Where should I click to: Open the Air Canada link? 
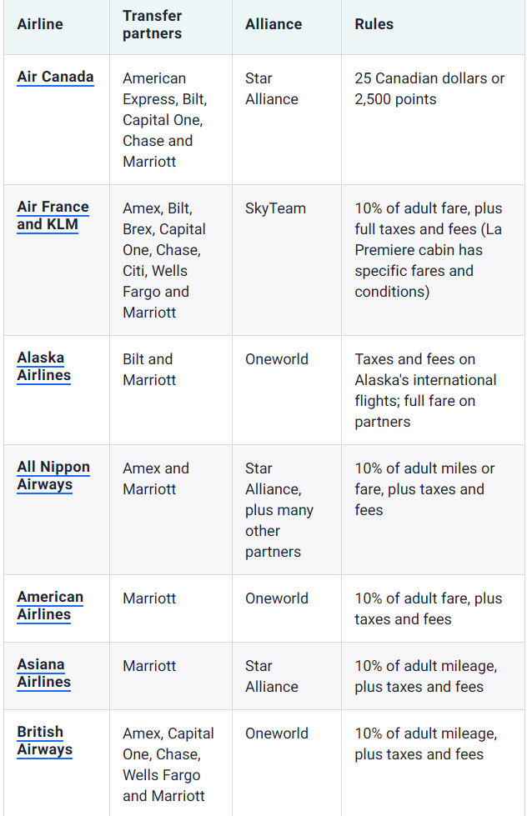55,77
